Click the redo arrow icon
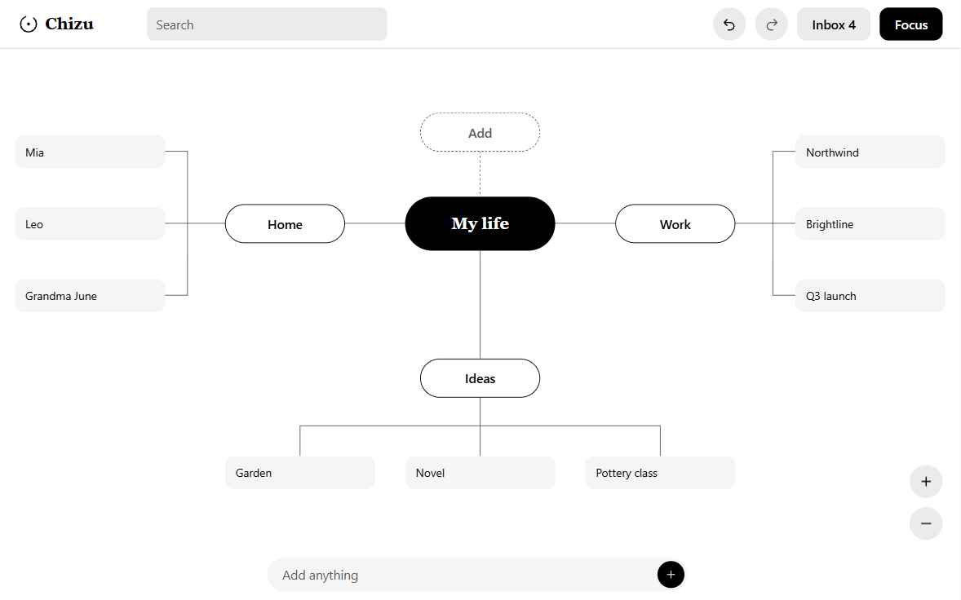 772,24
